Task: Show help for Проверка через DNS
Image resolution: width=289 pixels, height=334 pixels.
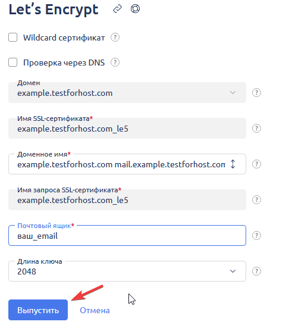Action: click(115, 63)
